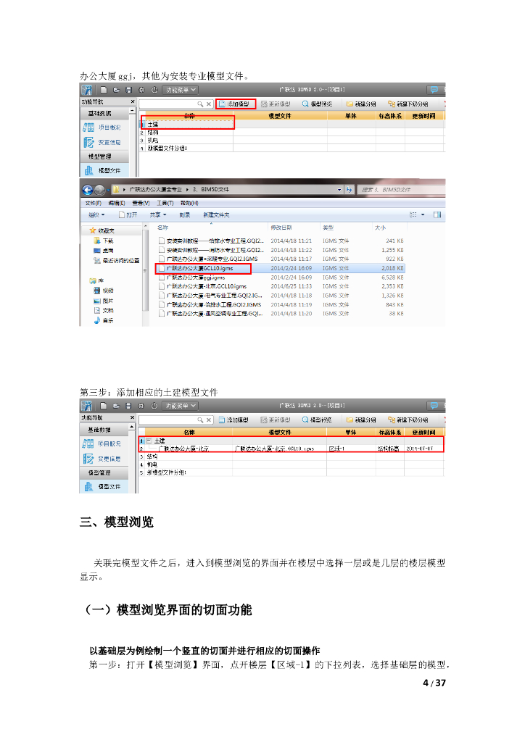Screen dimensions: 525x742
Task: Select 音乐 library in Explorer navigation pane
Action: pos(104,320)
